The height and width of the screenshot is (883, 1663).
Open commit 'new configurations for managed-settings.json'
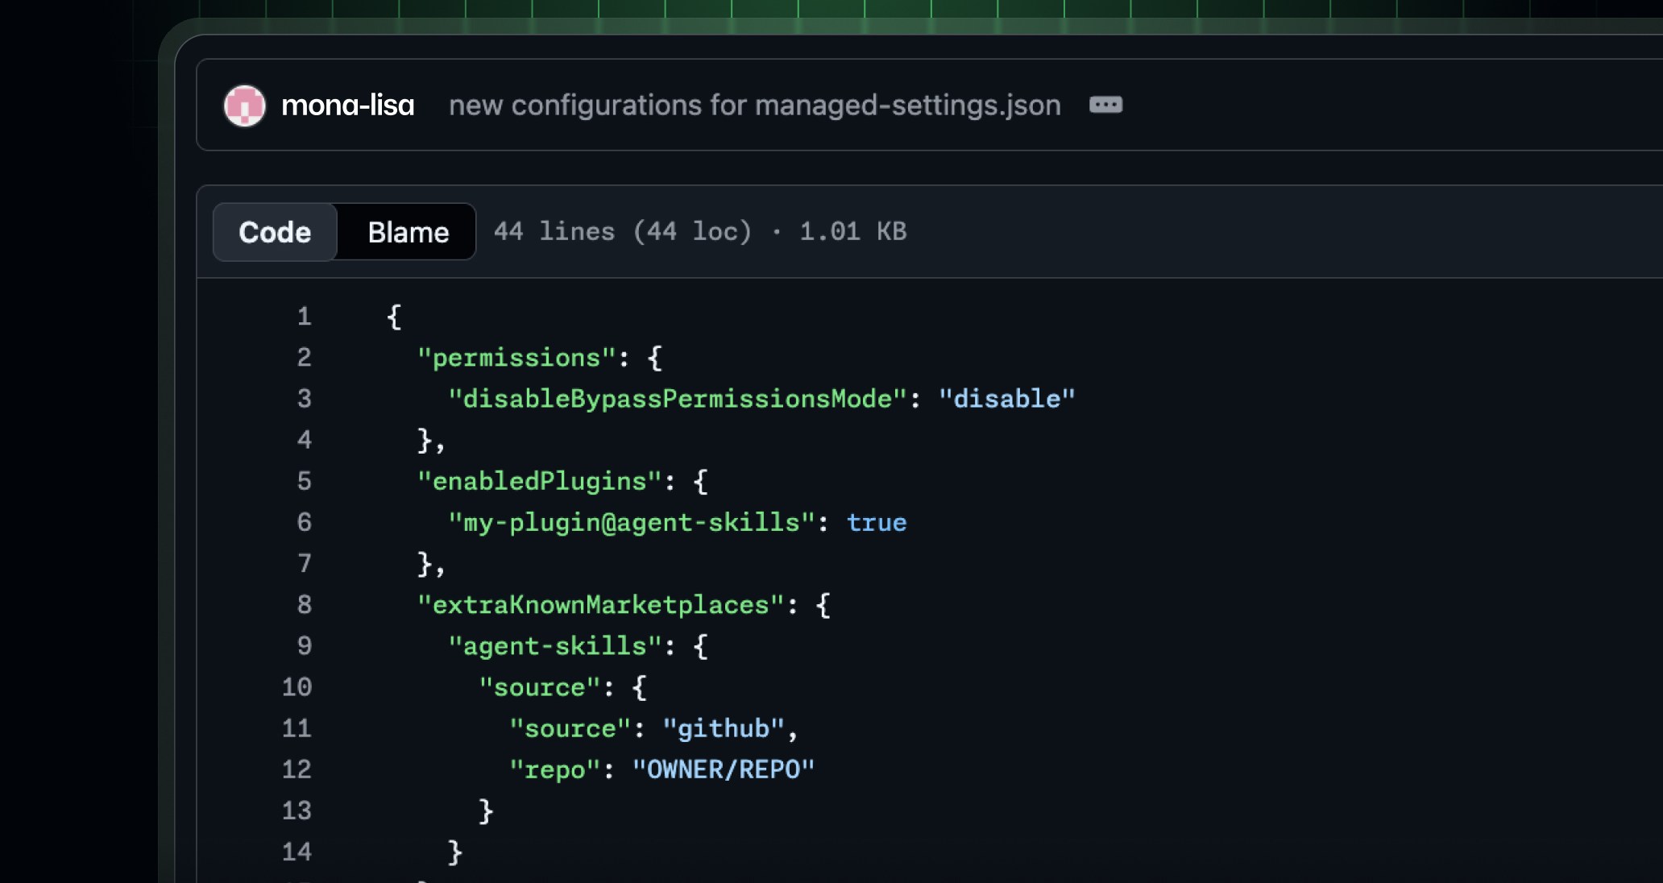point(754,105)
